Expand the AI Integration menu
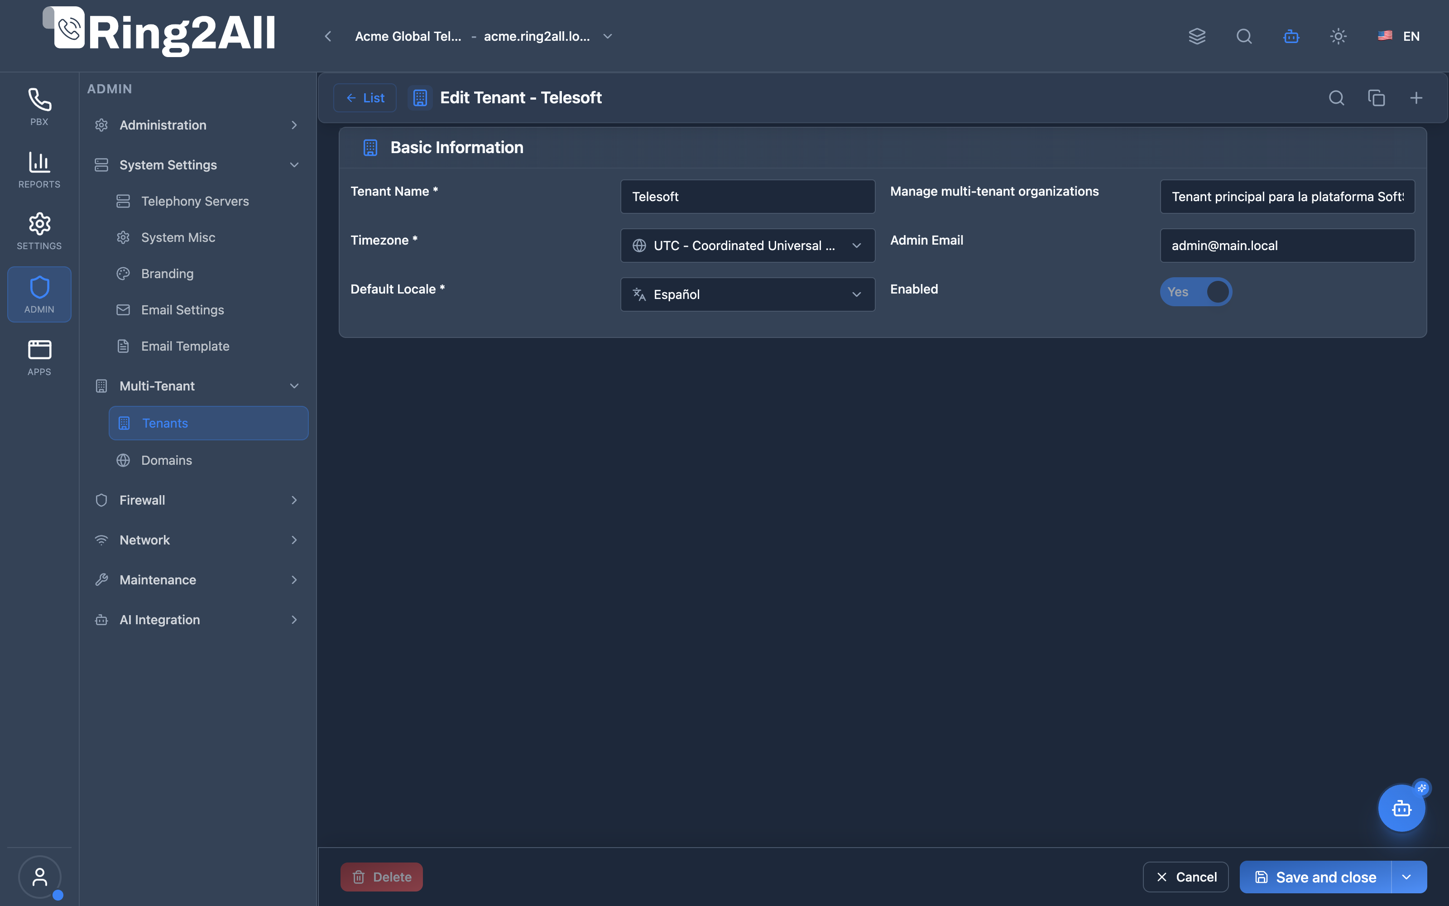Screen dimensions: 1449x906 click(197, 620)
